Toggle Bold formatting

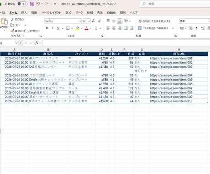coord(47,28)
